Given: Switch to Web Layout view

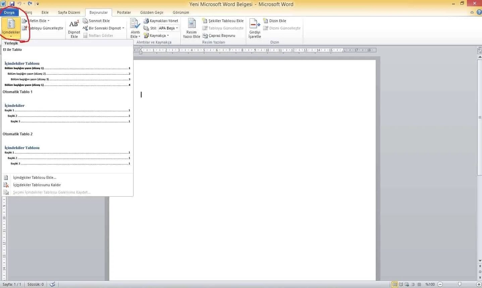Looking at the screenshot, I should click(x=407, y=284).
